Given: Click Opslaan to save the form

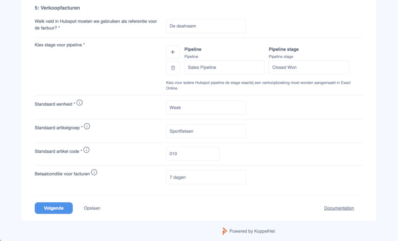Looking at the screenshot, I should 92,208.
